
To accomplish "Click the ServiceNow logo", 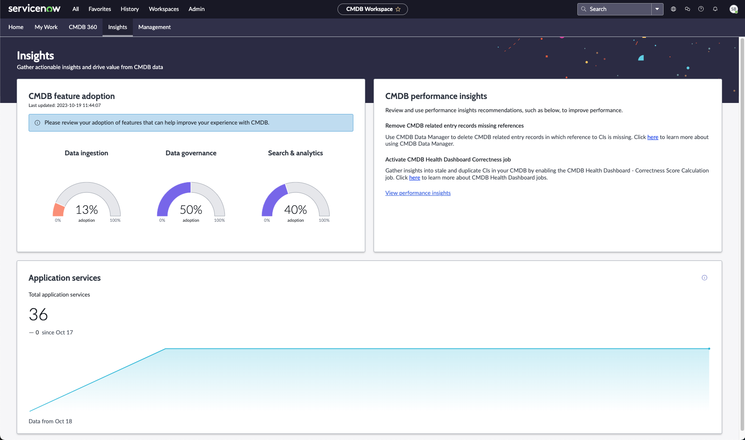I will [x=34, y=9].
